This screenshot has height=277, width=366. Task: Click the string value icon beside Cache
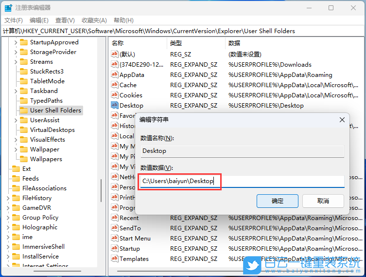pos(114,85)
